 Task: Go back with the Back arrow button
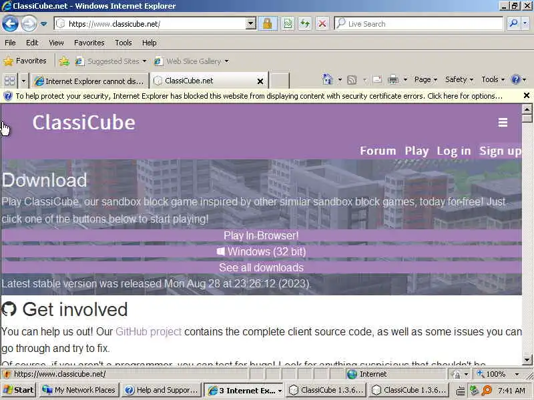point(10,24)
